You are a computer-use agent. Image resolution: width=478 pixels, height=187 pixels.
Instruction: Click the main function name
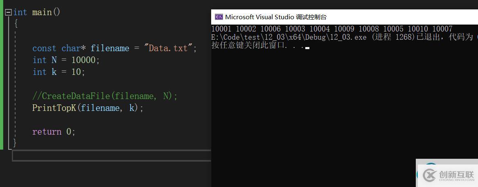pos(42,12)
